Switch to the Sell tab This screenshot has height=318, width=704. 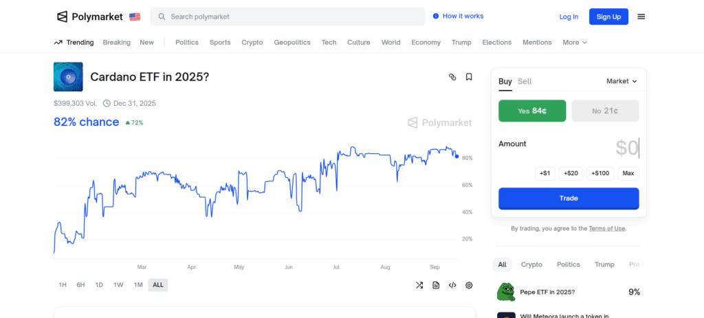click(x=525, y=82)
